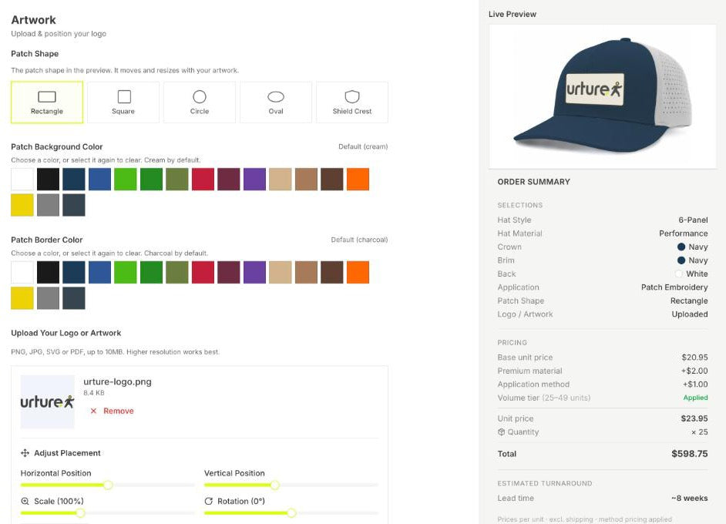The image size is (726, 524).
Task: Choose red patch background color
Action: (203, 179)
